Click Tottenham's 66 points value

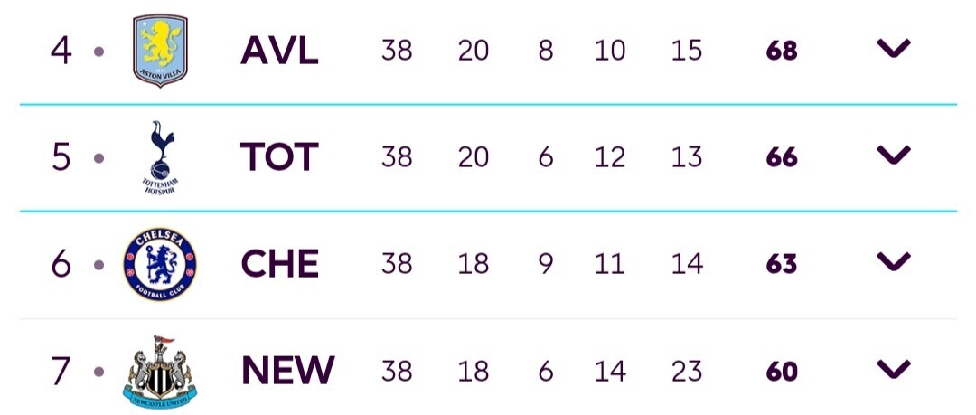pos(782,157)
